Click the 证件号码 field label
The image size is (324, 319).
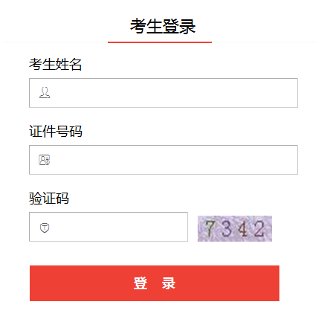pyautogui.click(x=56, y=132)
